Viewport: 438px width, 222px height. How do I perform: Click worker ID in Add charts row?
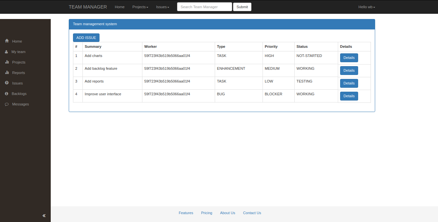pyautogui.click(x=178, y=58)
